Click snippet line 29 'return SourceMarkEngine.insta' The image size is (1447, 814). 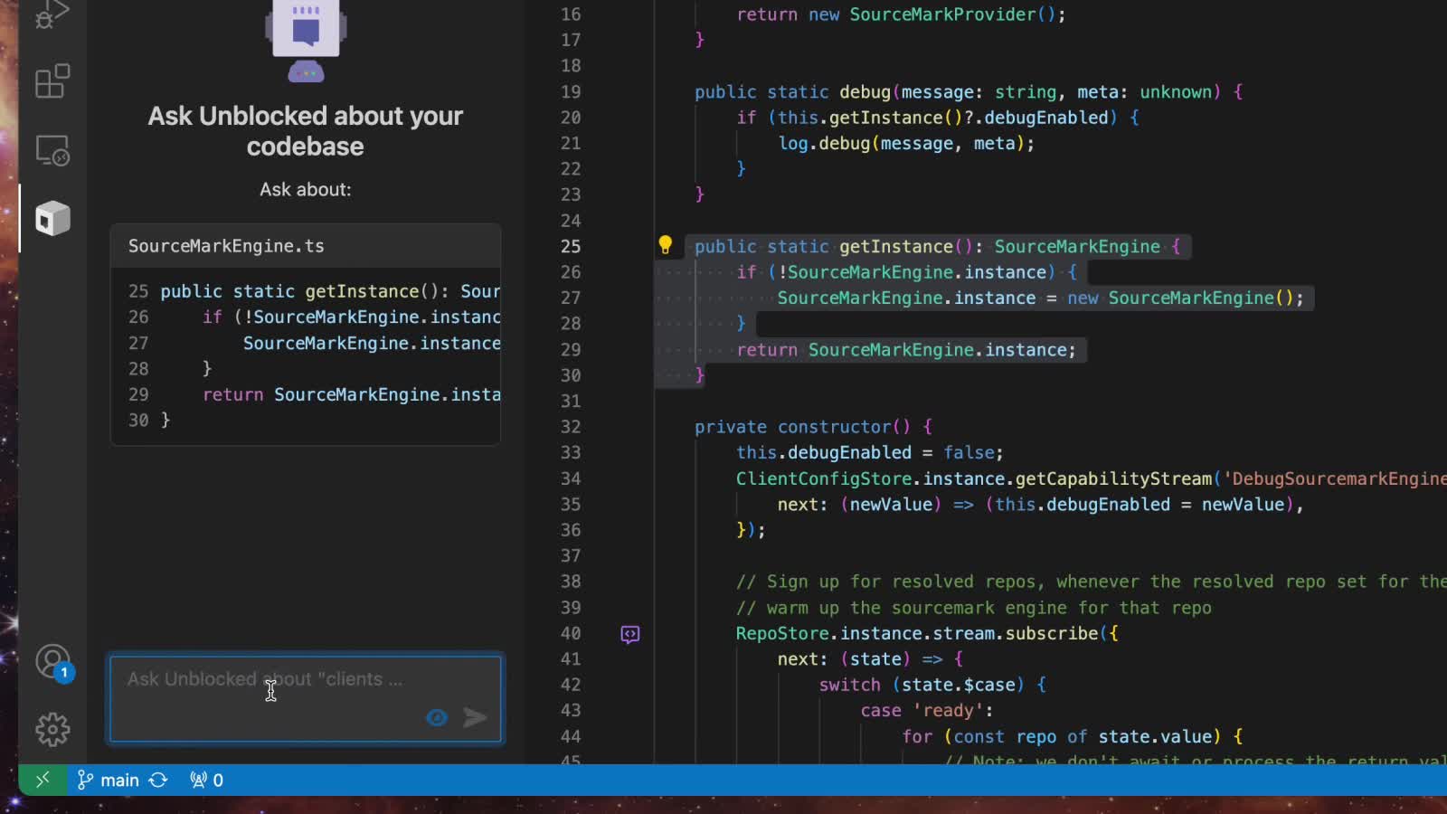tap(352, 394)
